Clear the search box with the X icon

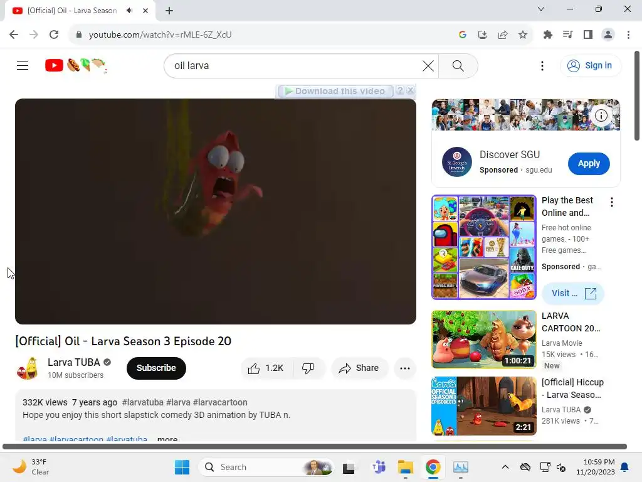coord(428,65)
